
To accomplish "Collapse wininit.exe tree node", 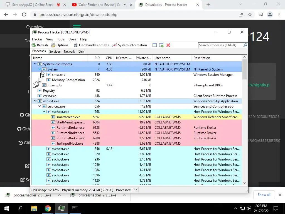I will [35, 101].
